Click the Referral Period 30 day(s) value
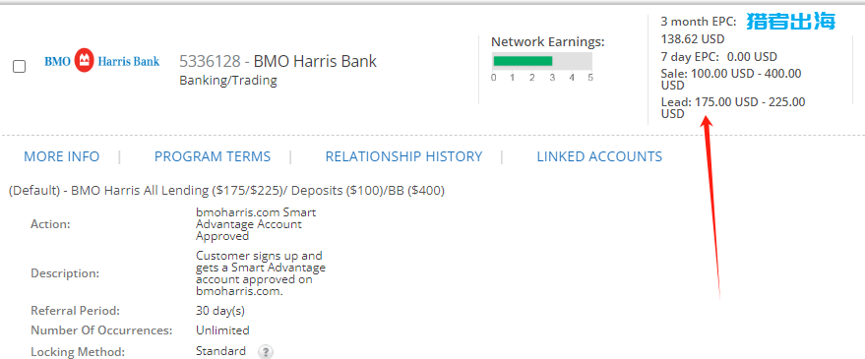The image size is (865, 359). point(220,311)
